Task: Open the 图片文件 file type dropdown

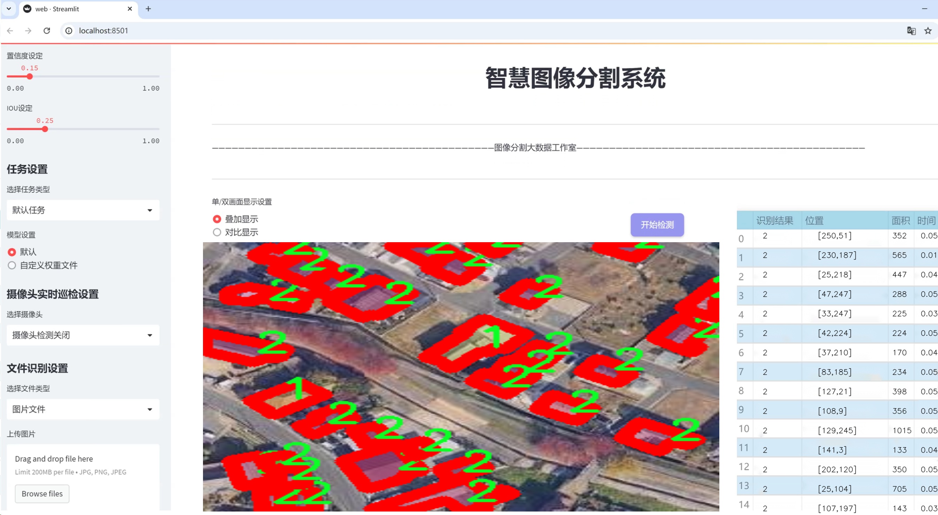Action: pyautogui.click(x=83, y=409)
